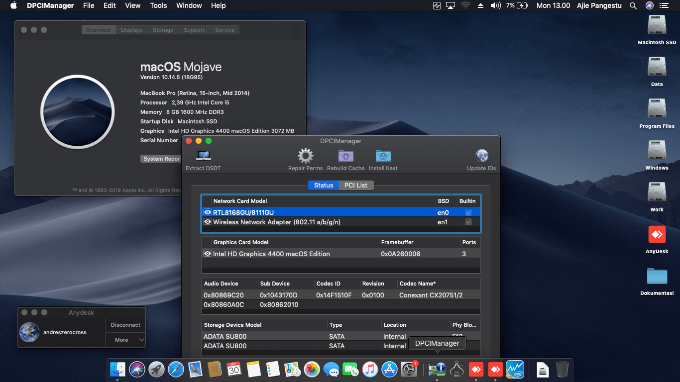The height and width of the screenshot is (382, 680).
Task: Open Safari from the Dock
Action: point(176,369)
